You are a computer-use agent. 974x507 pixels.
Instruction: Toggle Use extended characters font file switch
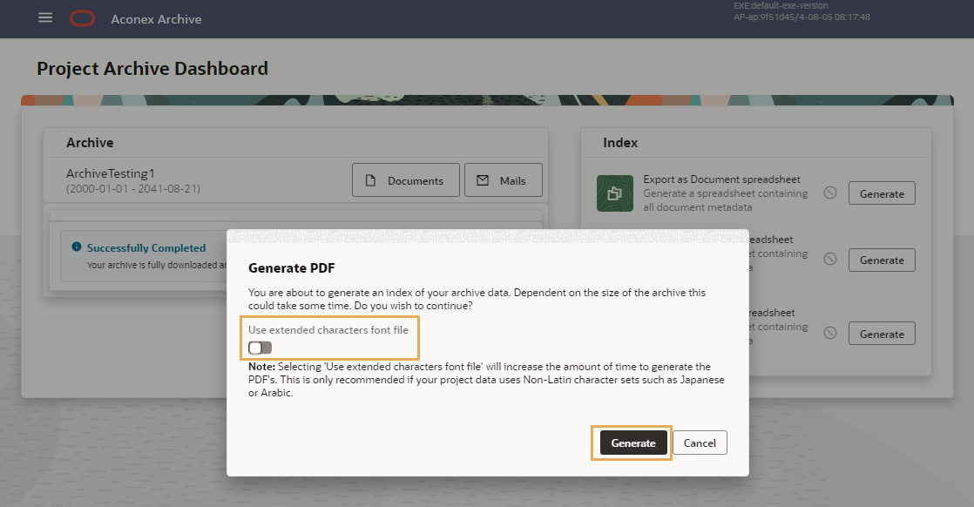260,348
